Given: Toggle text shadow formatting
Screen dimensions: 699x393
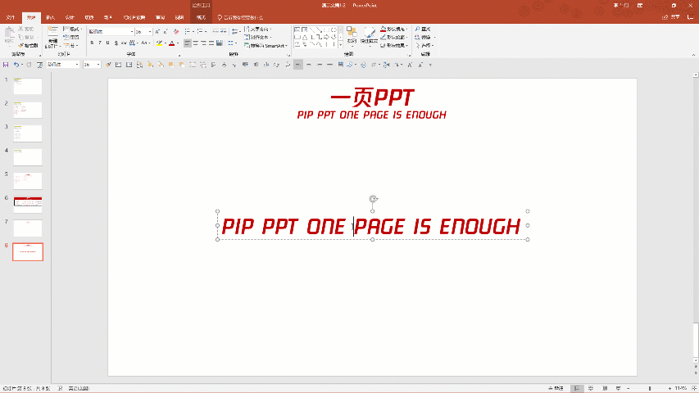Looking at the screenshot, I should (x=117, y=43).
